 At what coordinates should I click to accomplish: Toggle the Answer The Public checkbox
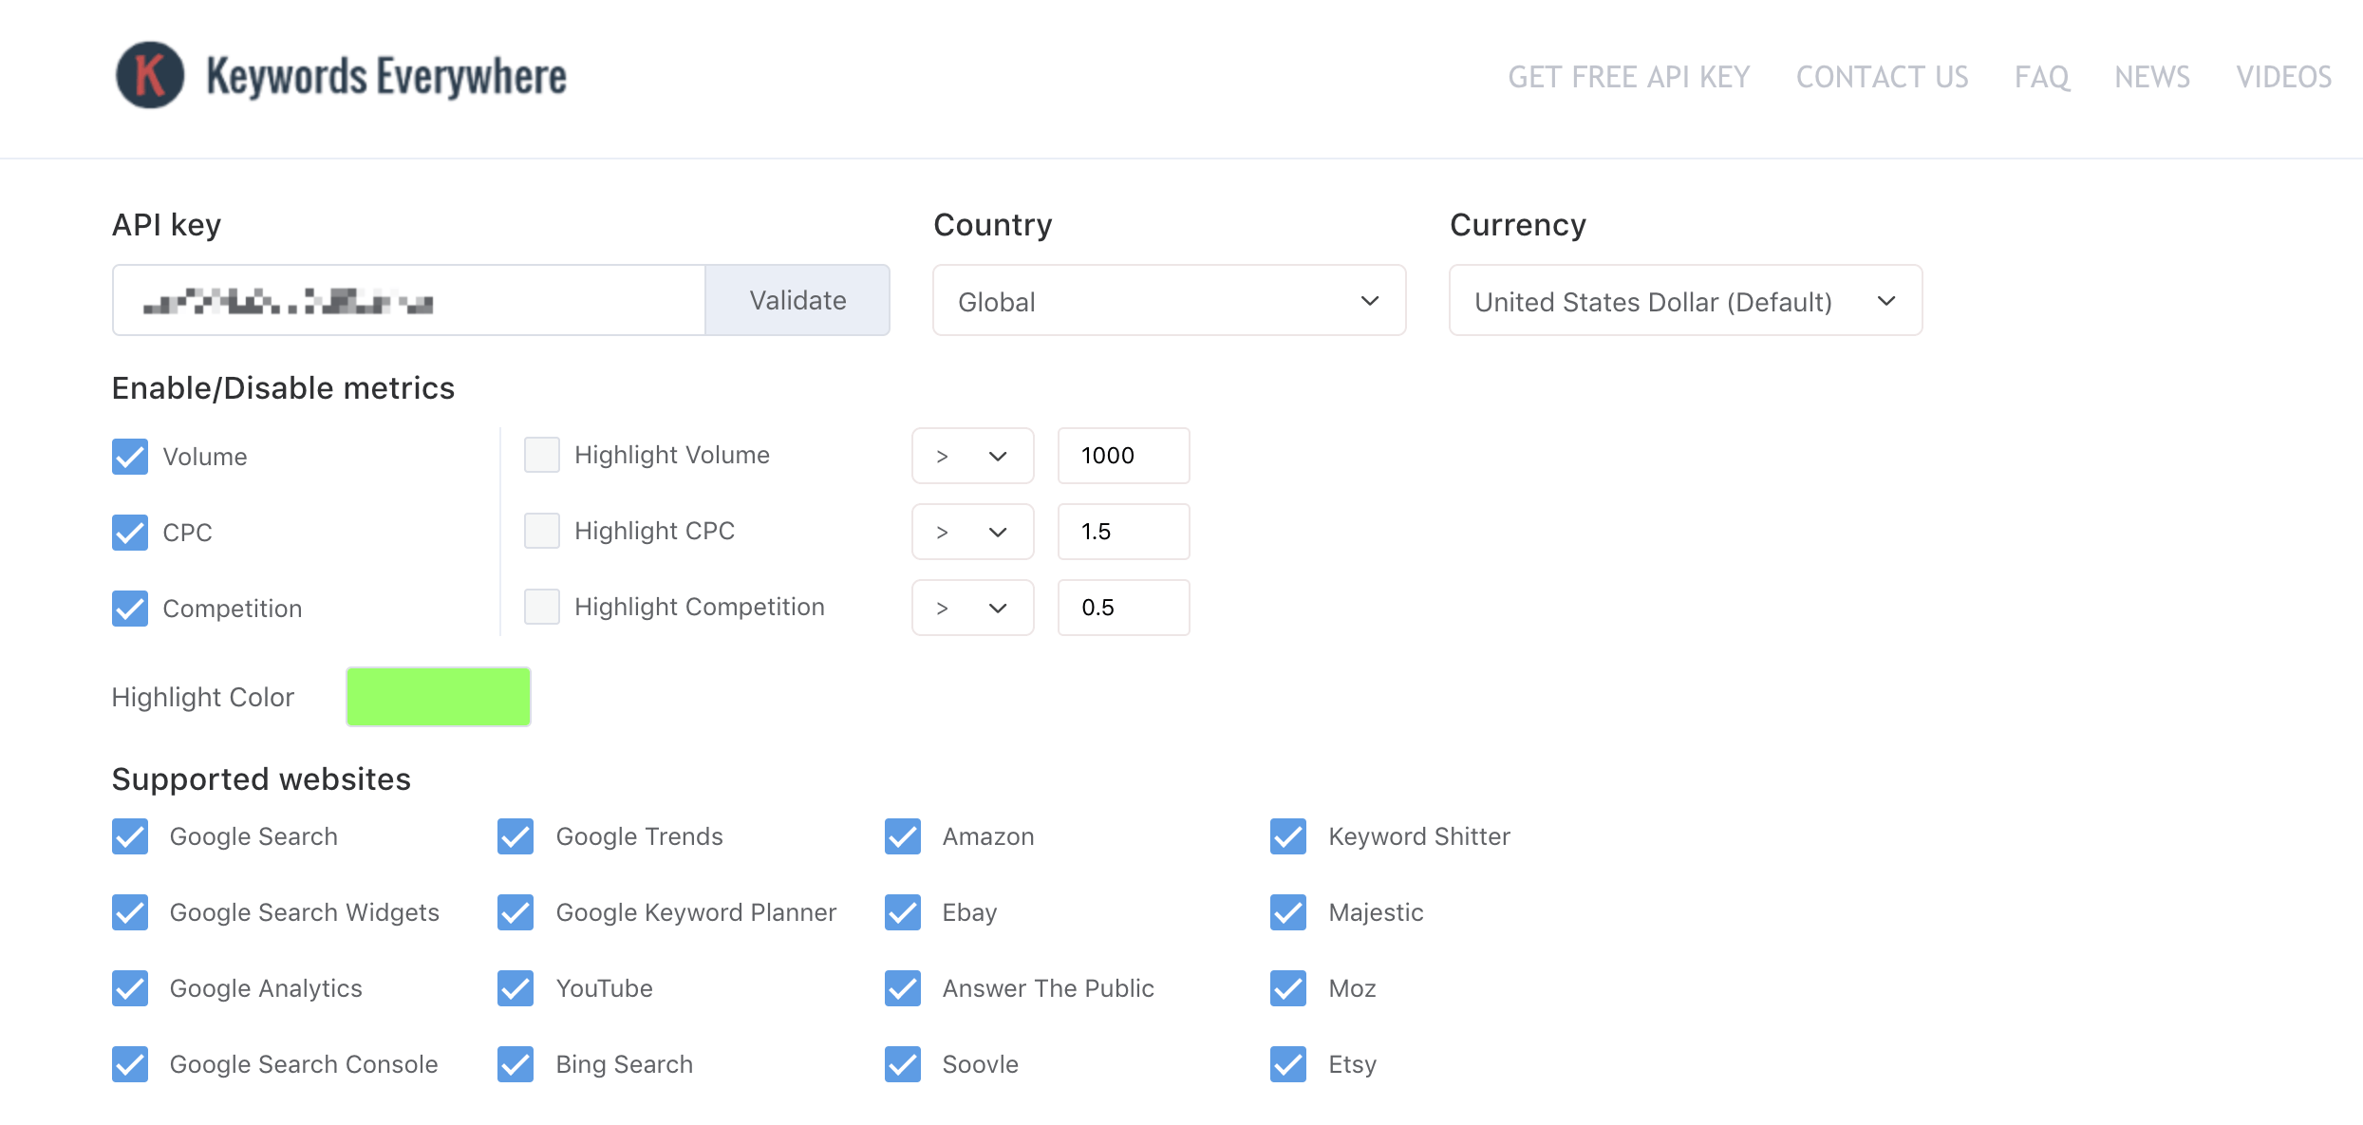click(x=903, y=988)
